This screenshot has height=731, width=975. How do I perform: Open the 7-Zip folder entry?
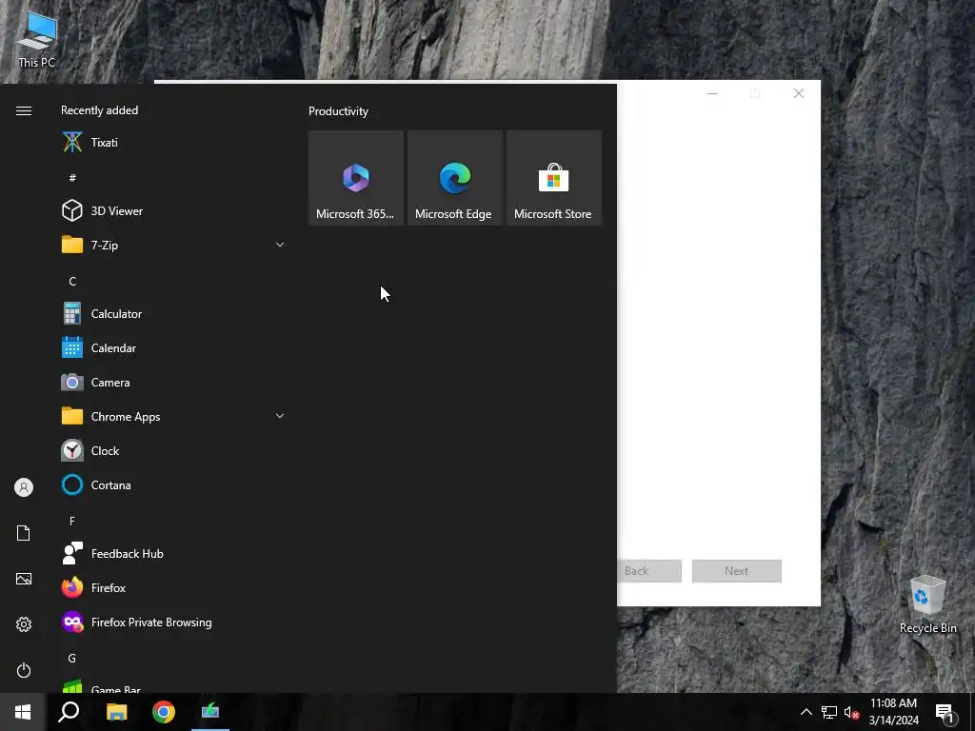point(173,245)
